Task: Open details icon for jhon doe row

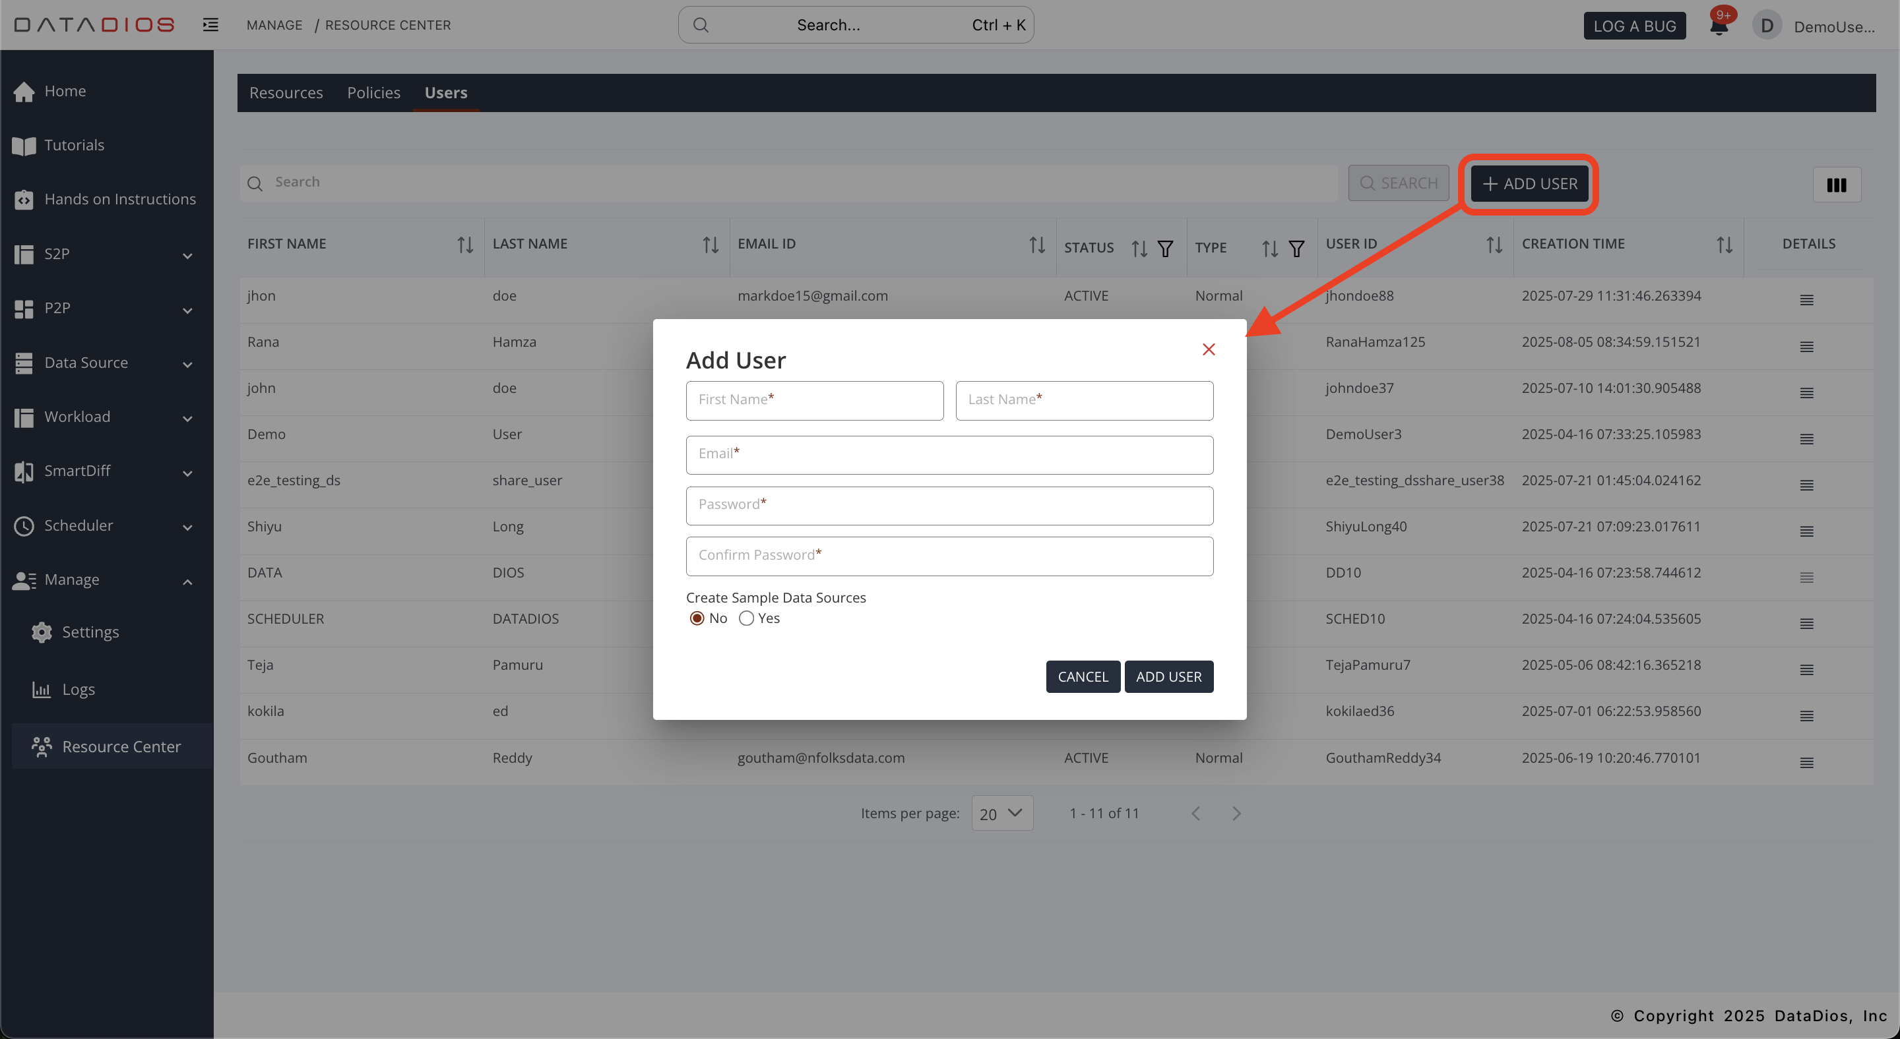Action: [1806, 300]
